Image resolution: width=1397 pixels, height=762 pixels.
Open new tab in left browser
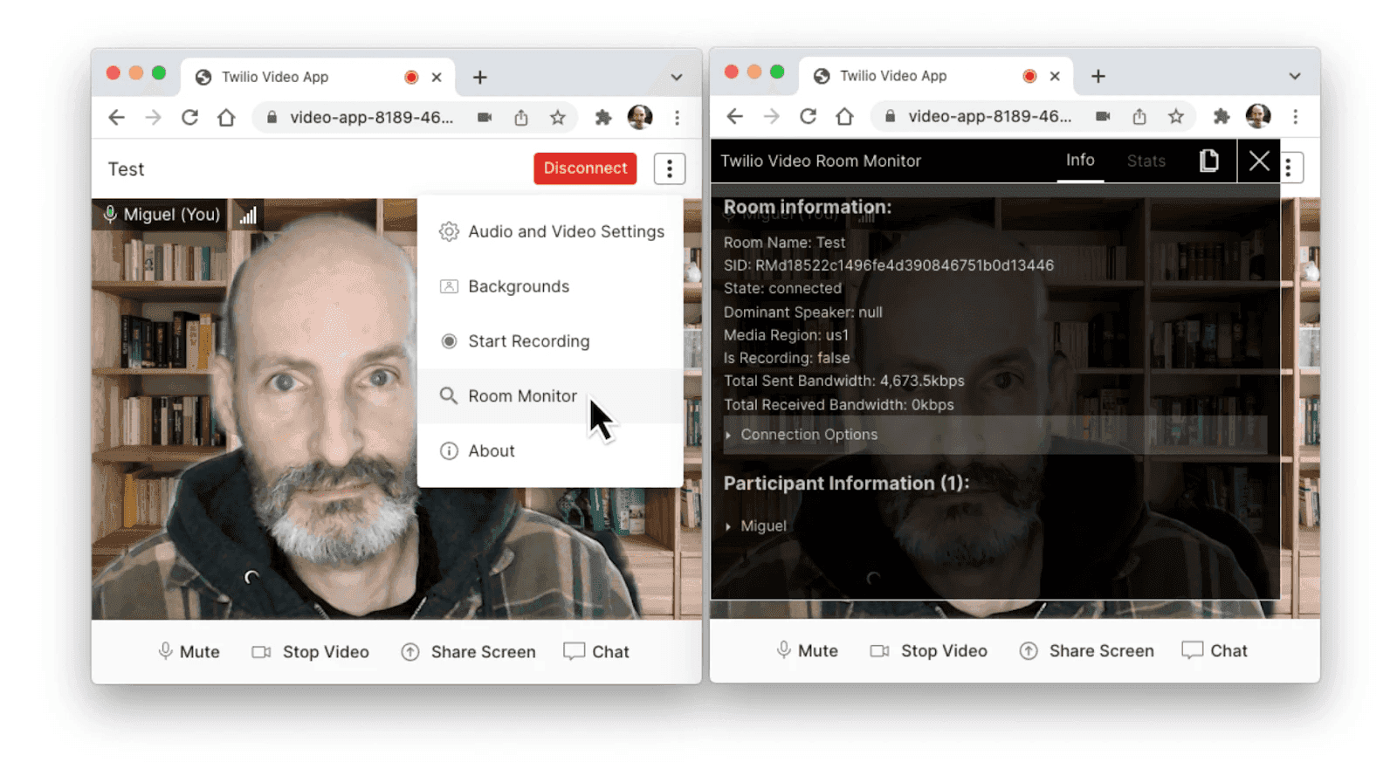click(x=479, y=77)
